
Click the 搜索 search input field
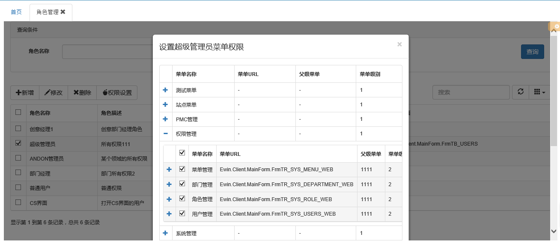pyautogui.click(x=471, y=92)
